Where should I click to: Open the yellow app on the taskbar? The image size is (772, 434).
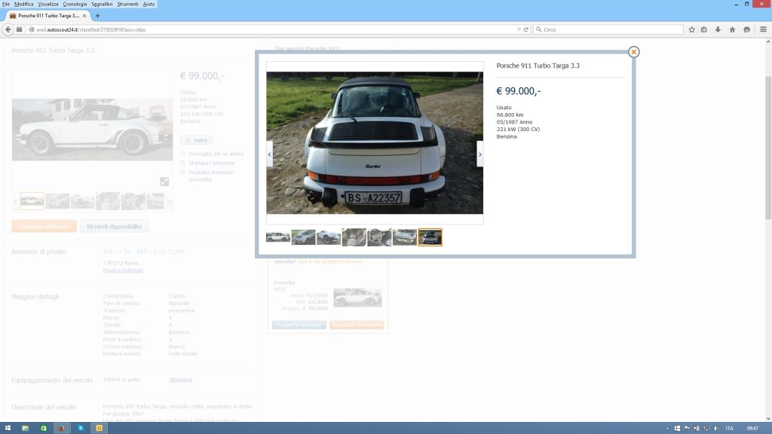point(99,428)
